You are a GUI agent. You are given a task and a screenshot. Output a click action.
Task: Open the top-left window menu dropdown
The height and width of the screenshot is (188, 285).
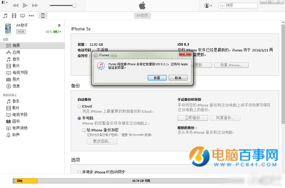pos(4,3)
